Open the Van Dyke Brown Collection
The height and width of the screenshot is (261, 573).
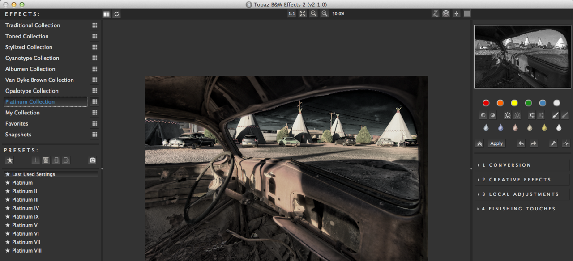[x=39, y=80]
